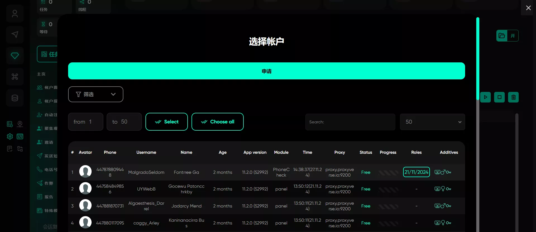Select the diamond icon in left rail
Viewport: 536px width, 232px height.
click(15, 55)
